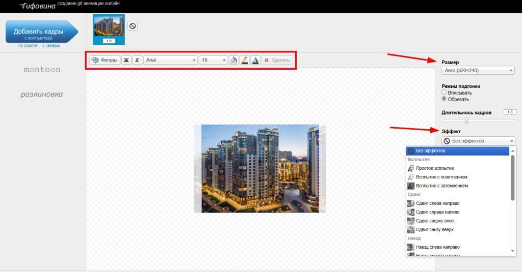Select the Обрезать radio button

[x=444, y=99]
